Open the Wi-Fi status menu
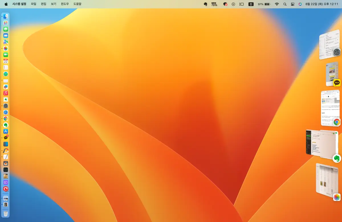Viewport: 342px width, 222px height. 277,4
